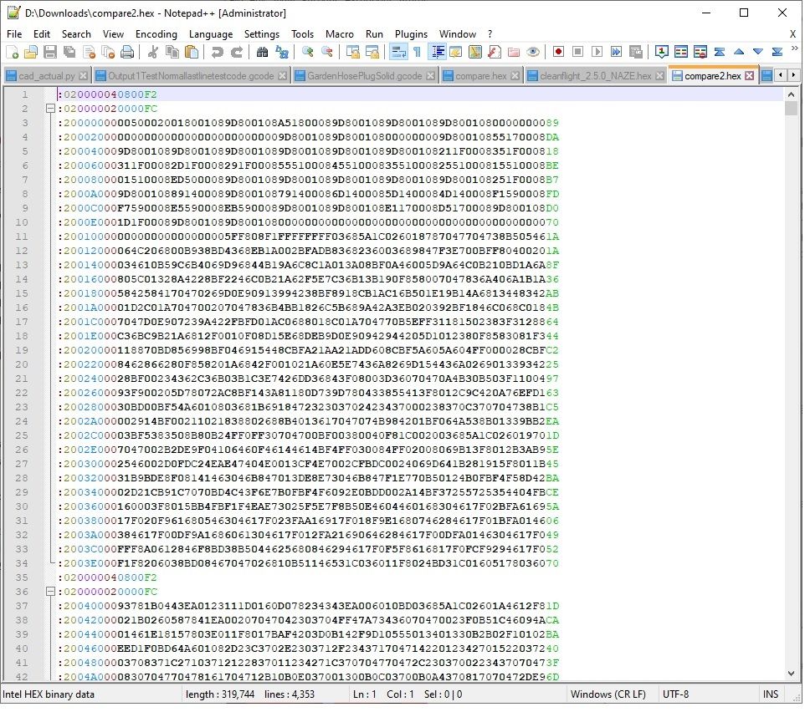Play back recorded macro icon

597,52
